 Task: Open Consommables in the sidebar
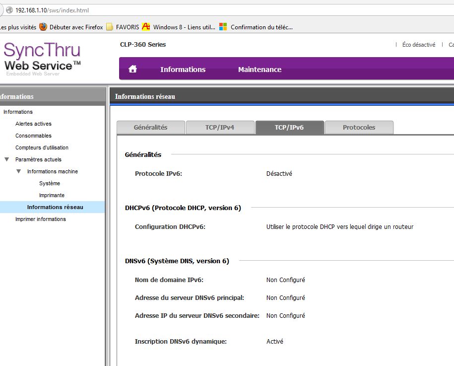[33, 136]
